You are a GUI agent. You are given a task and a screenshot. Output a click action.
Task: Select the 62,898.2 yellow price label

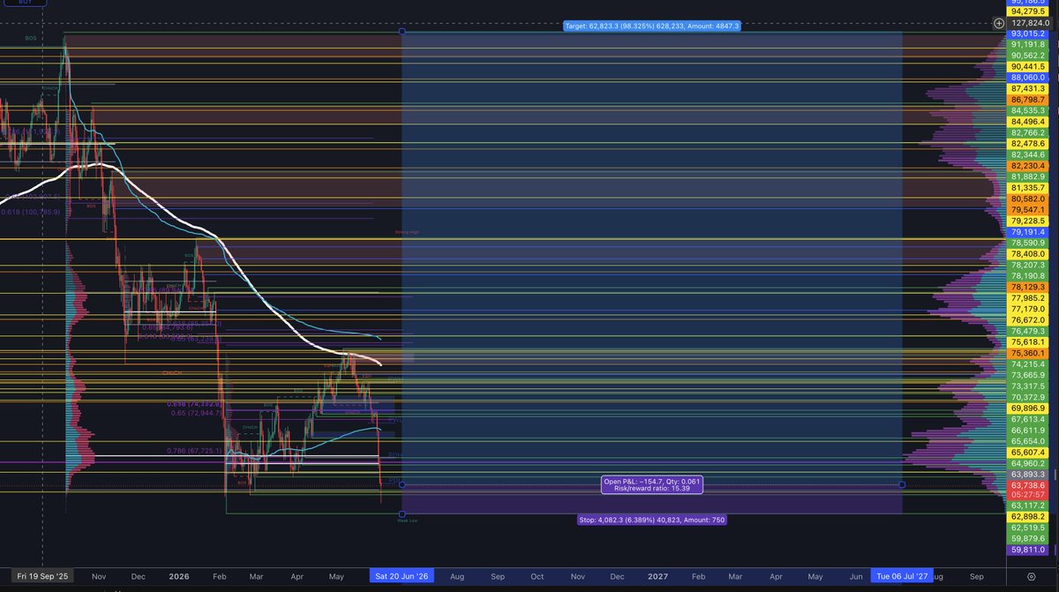[x=1028, y=517]
